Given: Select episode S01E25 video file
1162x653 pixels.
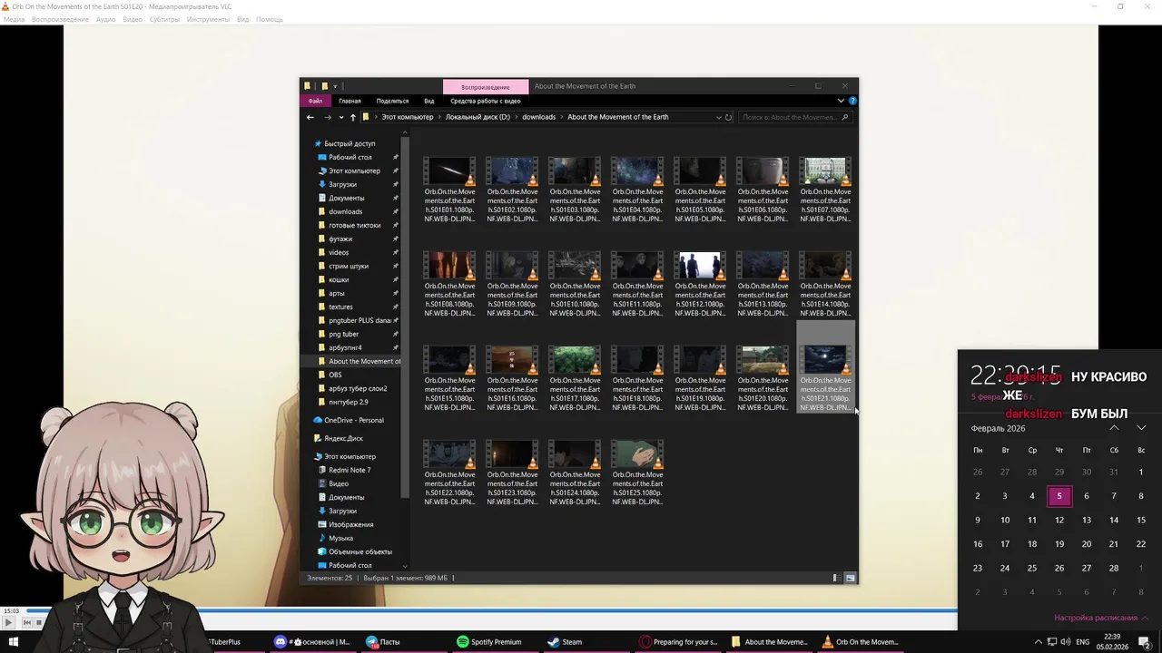Looking at the screenshot, I should (x=637, y=473).
